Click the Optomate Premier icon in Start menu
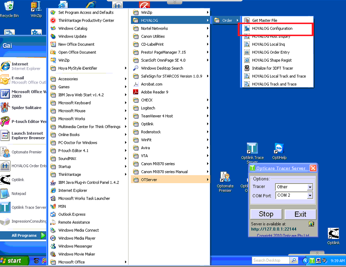 coord(5,152)
